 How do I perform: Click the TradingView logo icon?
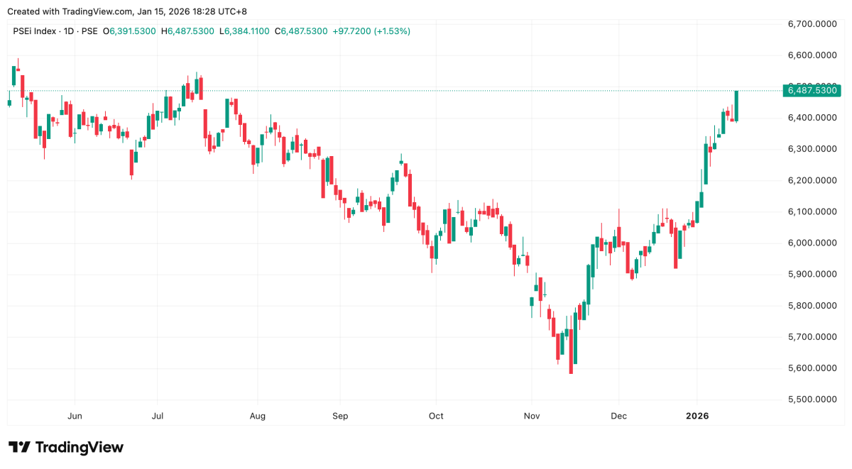click(x=19, y=448)
